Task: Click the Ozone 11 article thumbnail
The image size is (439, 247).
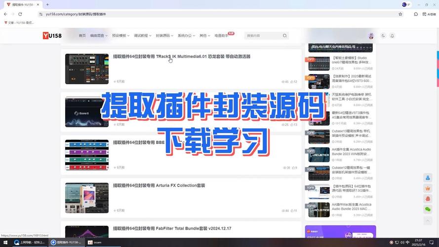Action: tap(87, 112)
